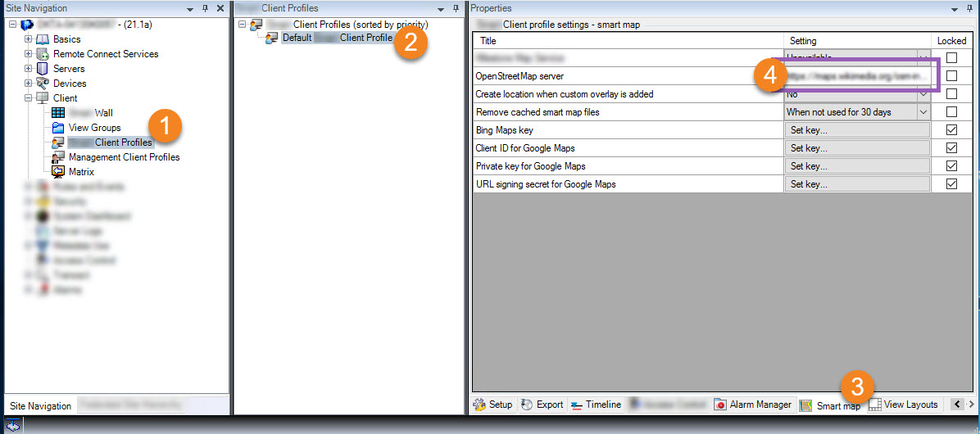The width and height of the screenshot is (980, 434).
Task: Click the Devices icon in tree
Action: coord(43,84)
